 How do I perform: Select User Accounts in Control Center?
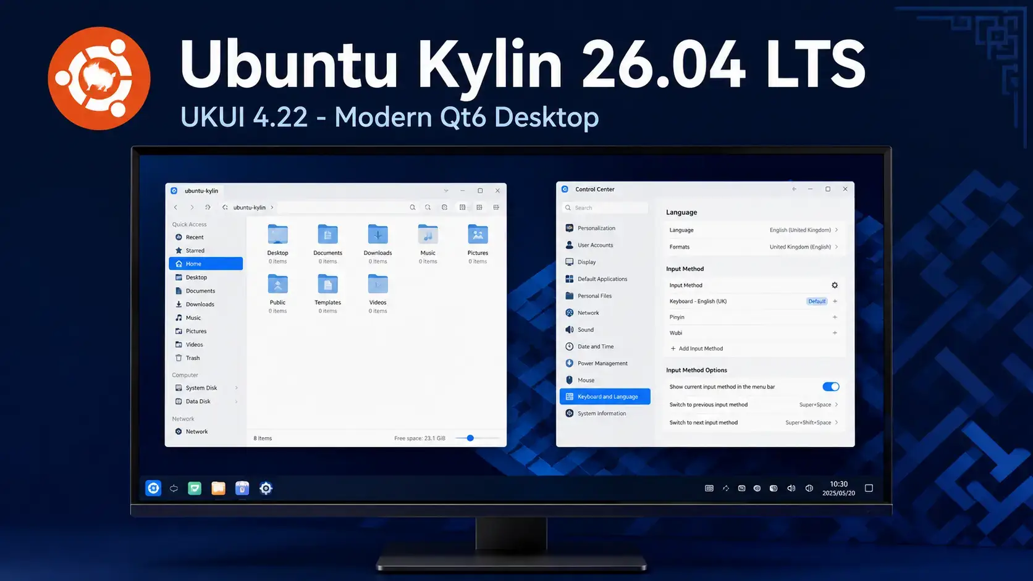point(605,245)
